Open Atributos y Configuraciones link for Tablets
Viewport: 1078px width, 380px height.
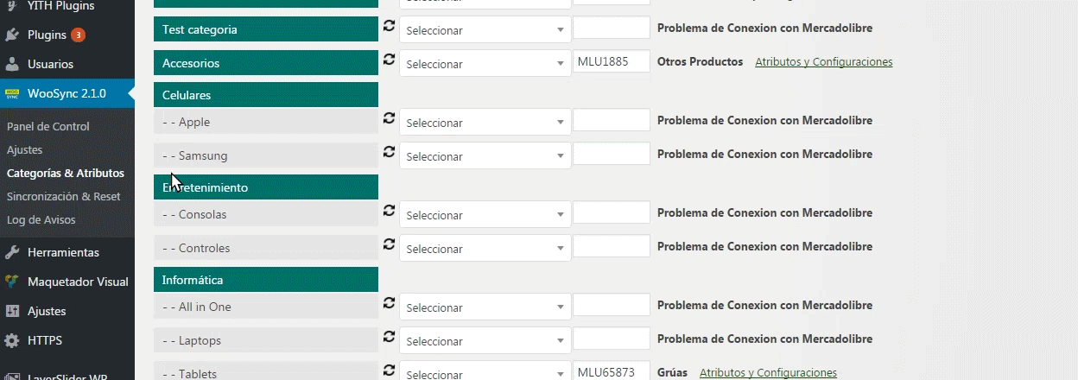tap(768, 373)
